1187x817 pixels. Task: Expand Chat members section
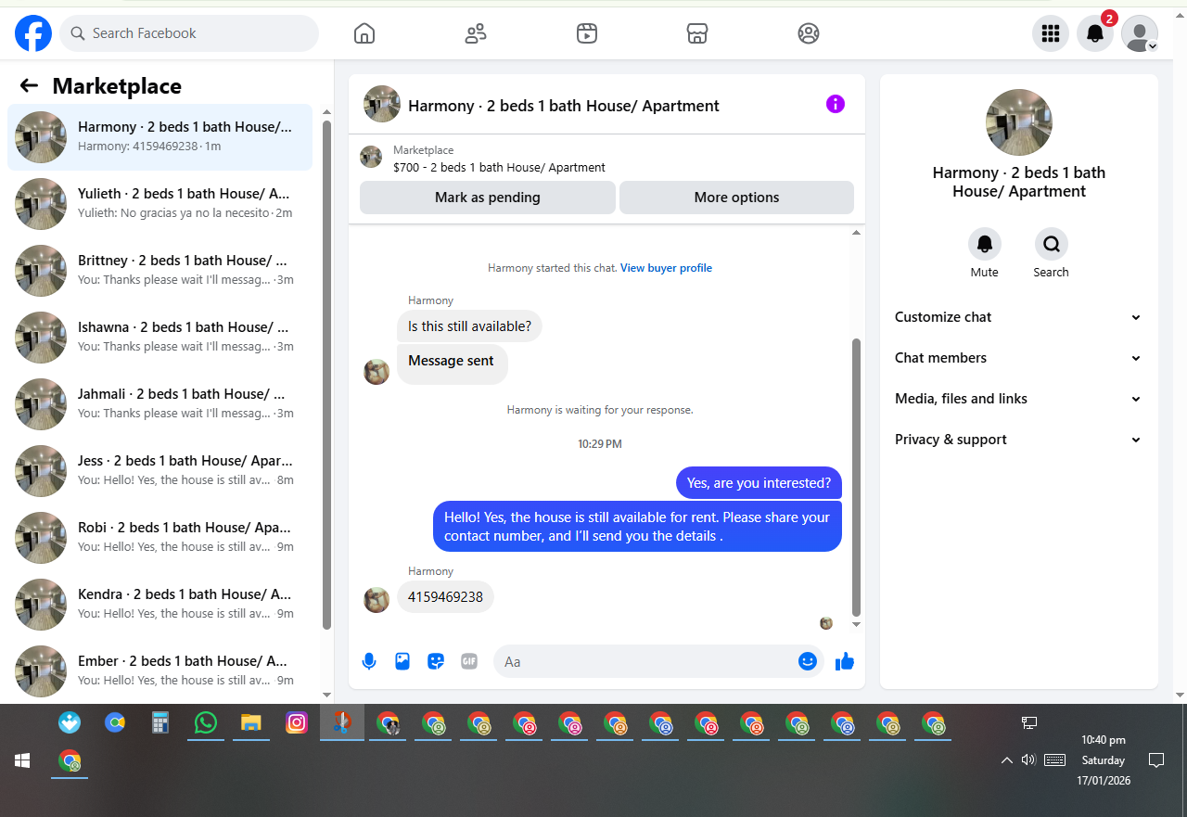click(x=1018, y=358)
